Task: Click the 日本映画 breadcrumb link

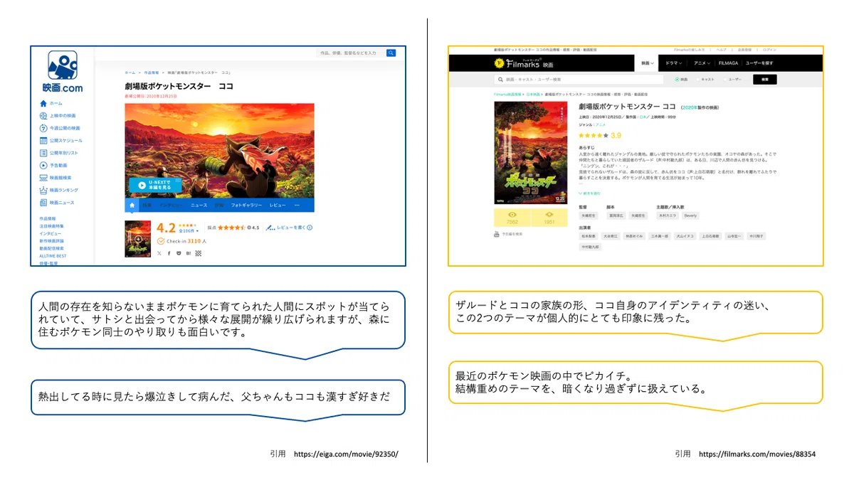Action: coord(533,94)
